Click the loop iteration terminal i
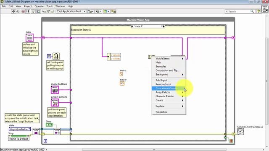 pos(45,141)
